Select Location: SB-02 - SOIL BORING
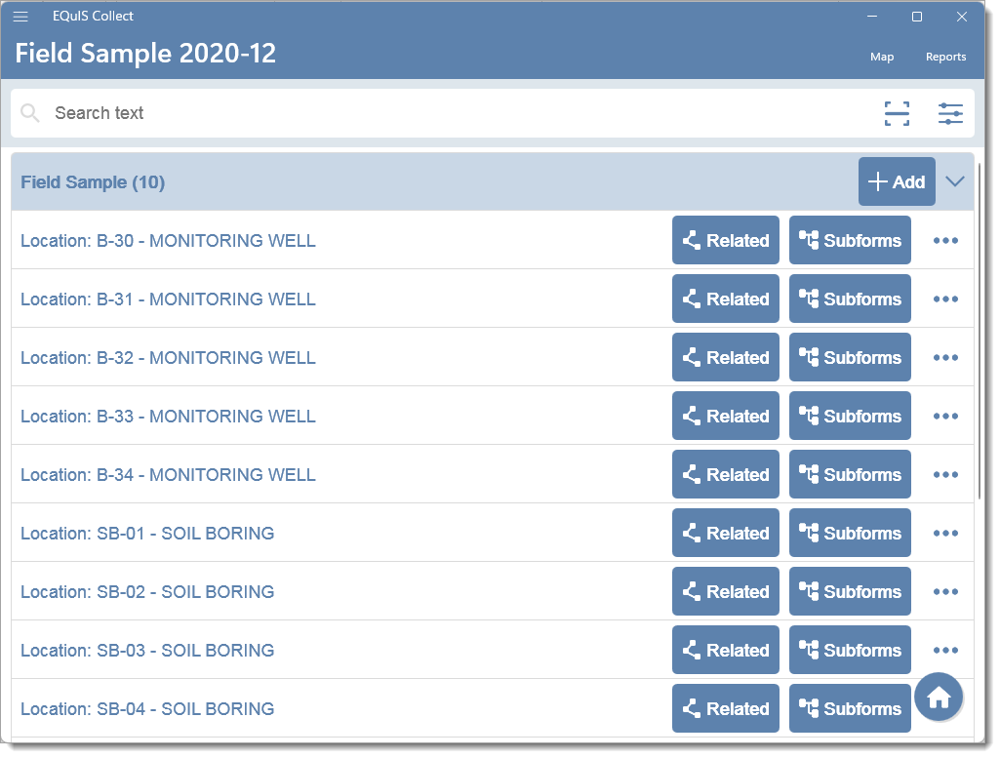This screenshot has width=1000, height=758. (x=147, y=592)
